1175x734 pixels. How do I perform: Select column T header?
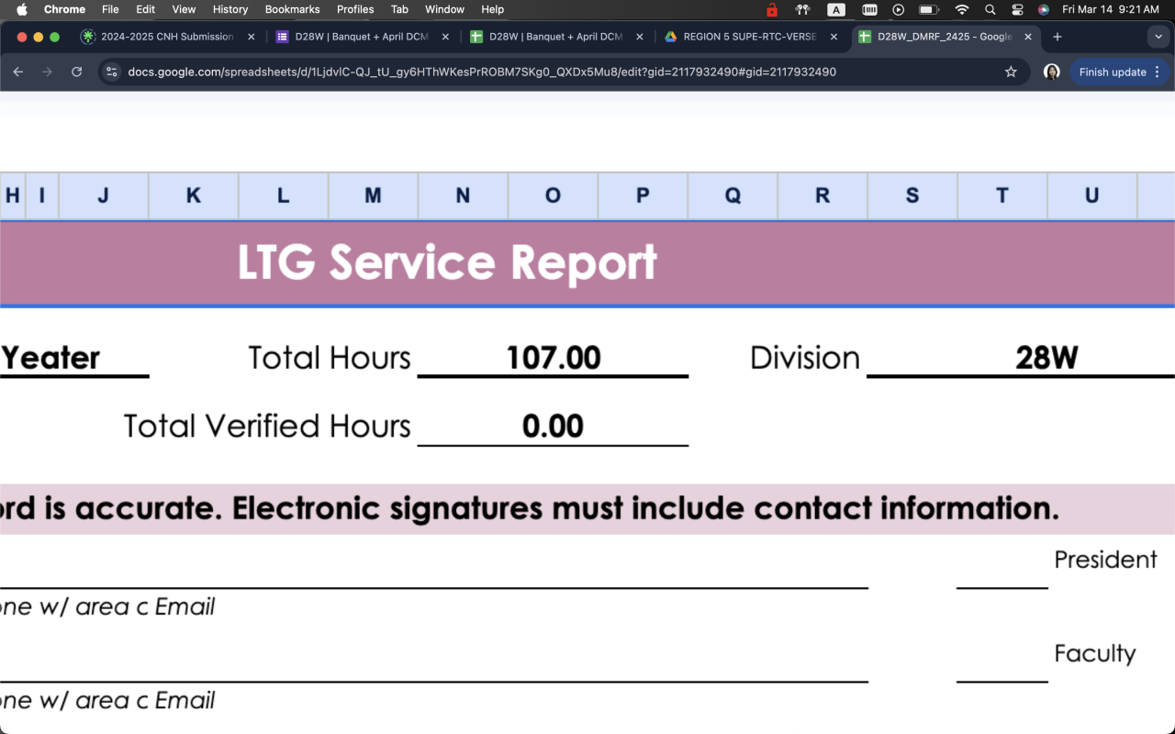(x=1002, y=195)
